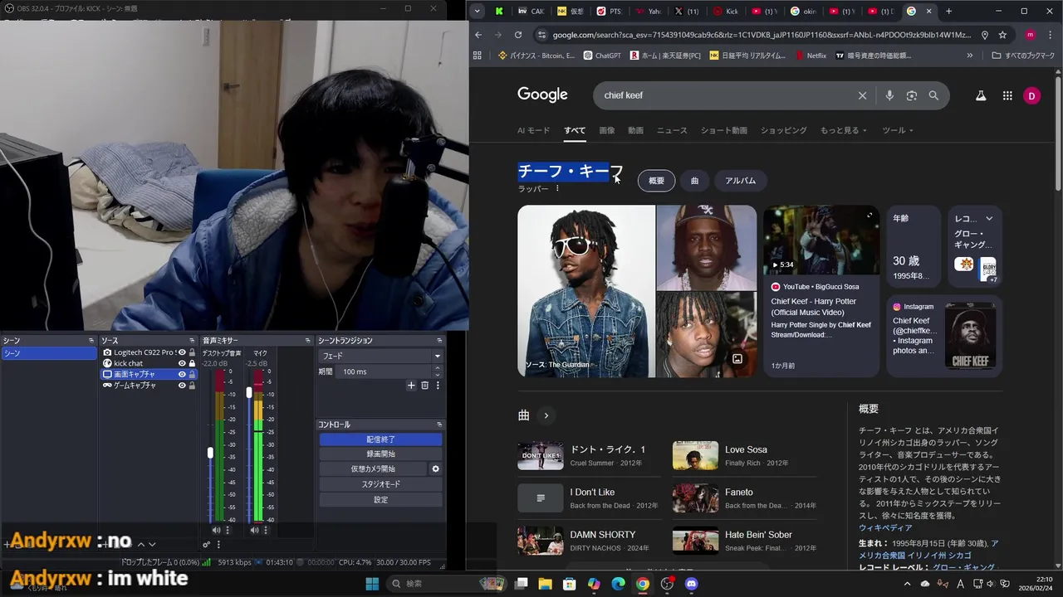Show more bookmarks chevron
The width and height of the screenshot is (1063, 597).
tap(969, 56)
